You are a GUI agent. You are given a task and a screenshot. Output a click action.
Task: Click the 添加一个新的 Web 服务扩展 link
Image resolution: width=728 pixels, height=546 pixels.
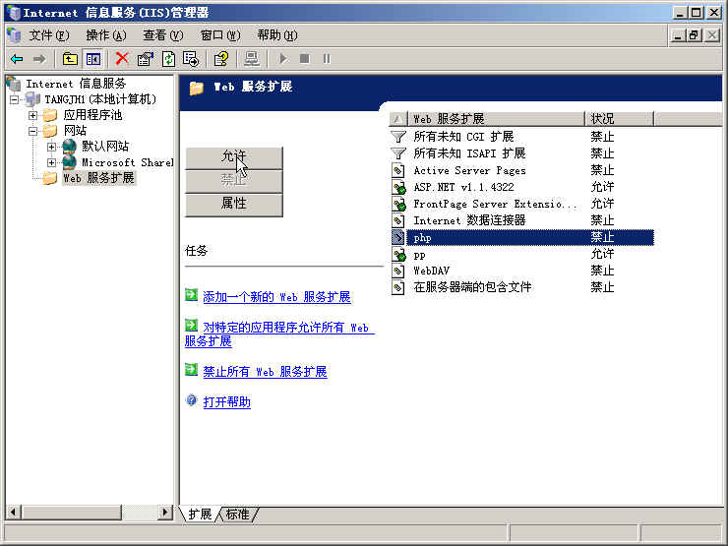[276, 297]
